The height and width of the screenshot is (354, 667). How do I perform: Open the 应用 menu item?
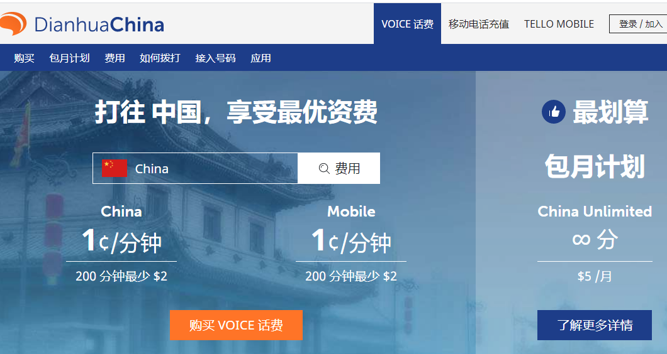point(261,58)
